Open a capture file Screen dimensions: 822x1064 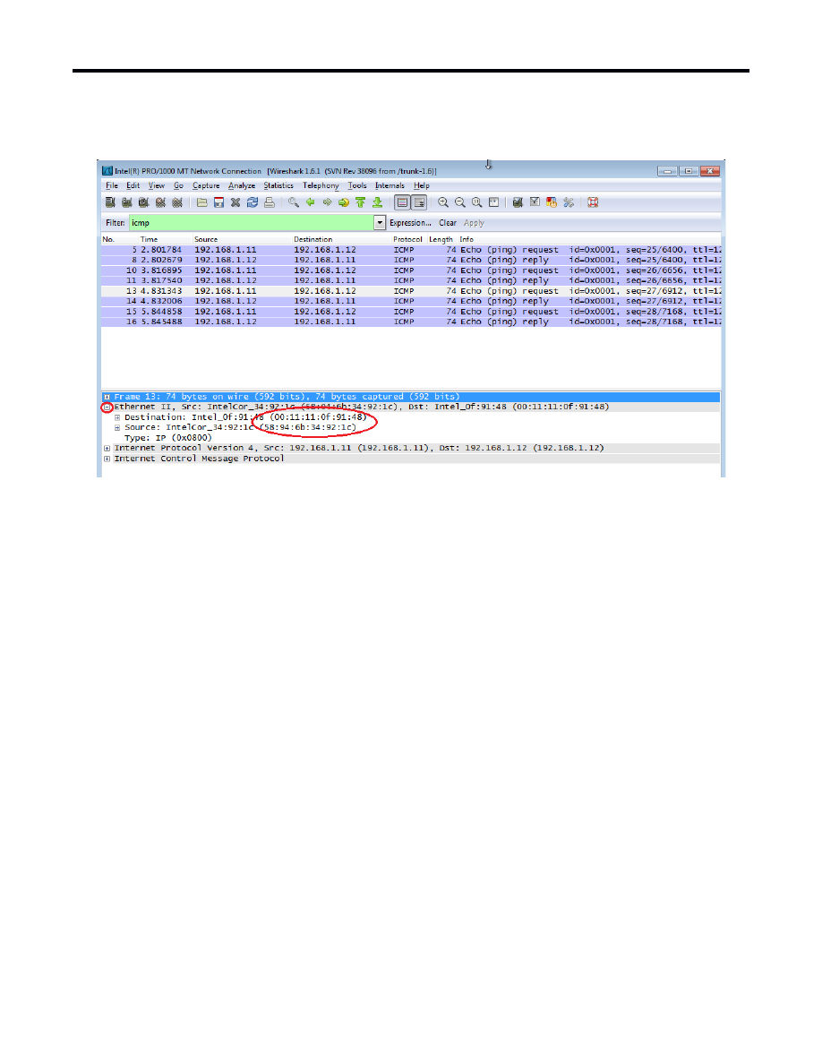coord(202,202)
